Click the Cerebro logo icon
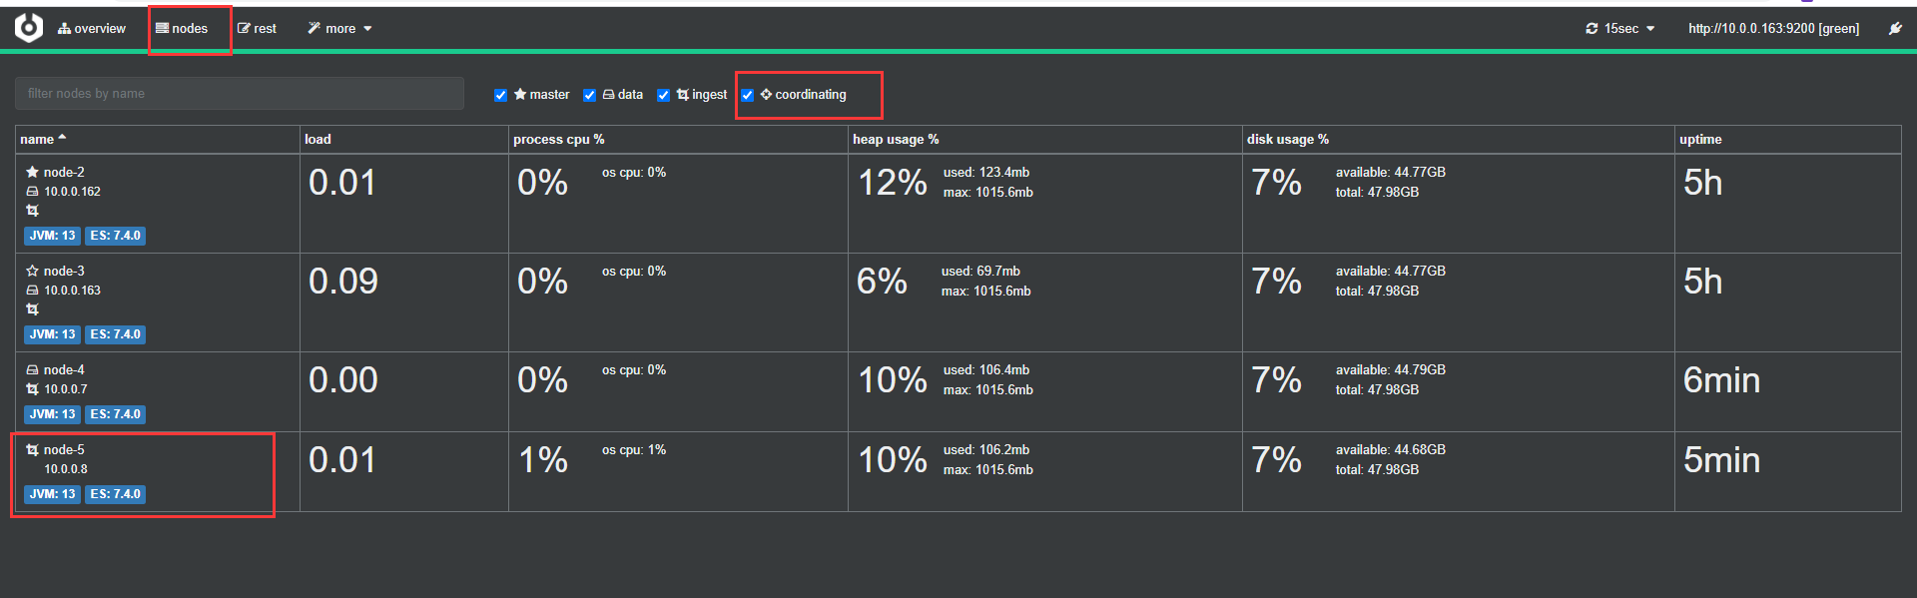1917x598 pixels. pyautogui.click(x=29, y=28)
